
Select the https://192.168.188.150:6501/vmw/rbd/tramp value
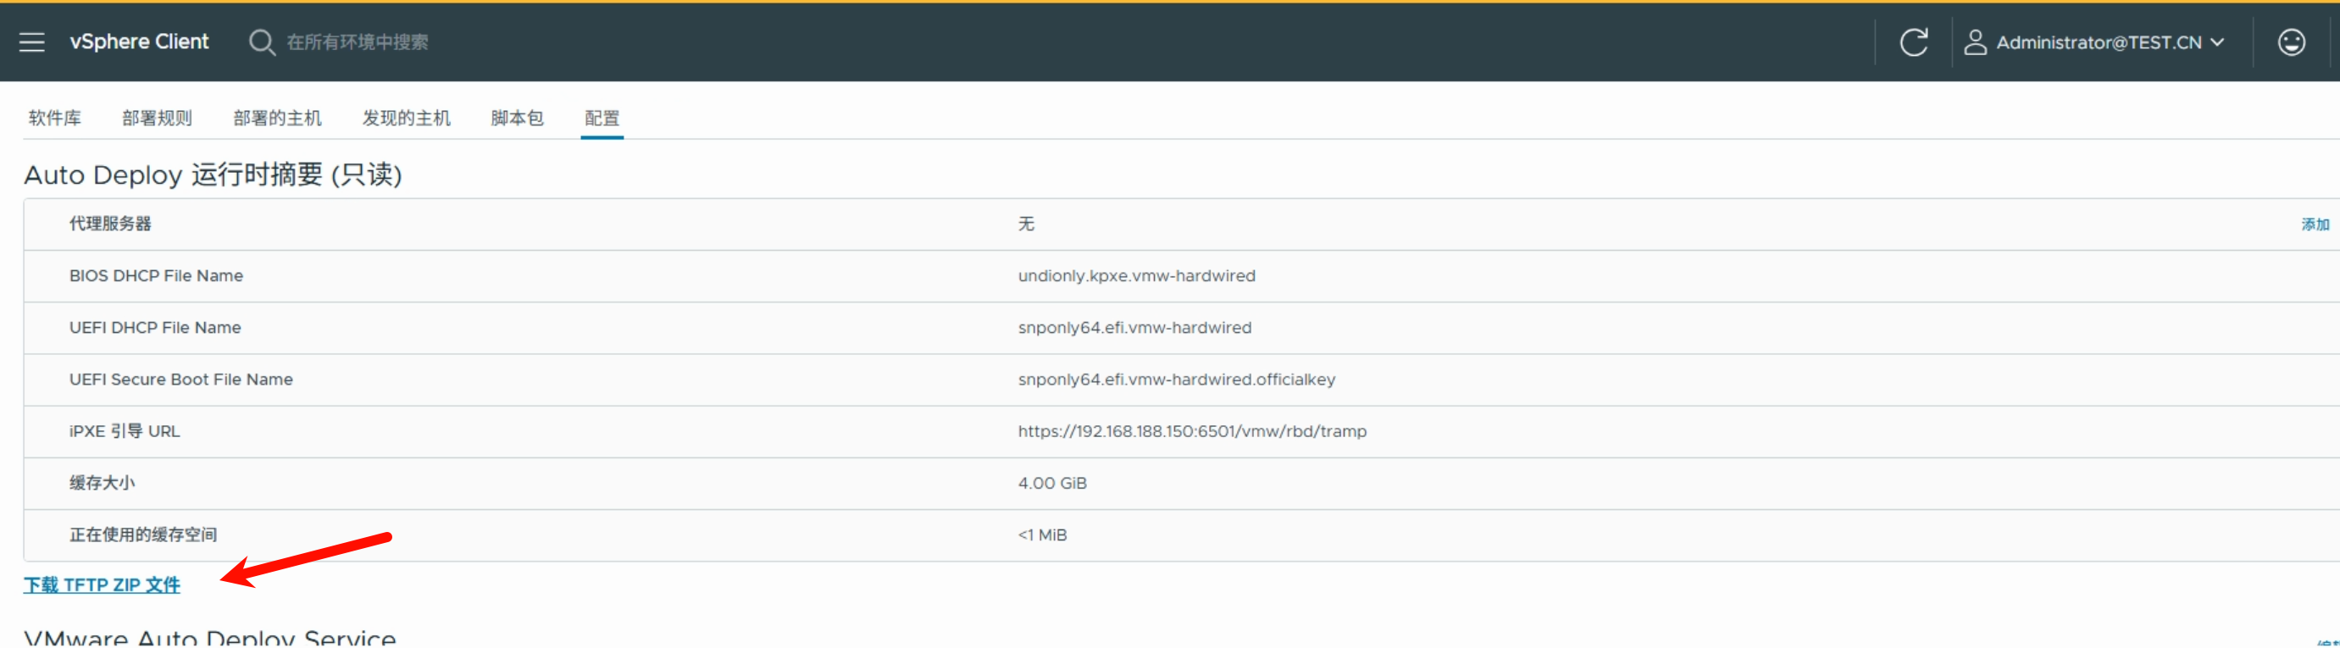(1192, 431)
